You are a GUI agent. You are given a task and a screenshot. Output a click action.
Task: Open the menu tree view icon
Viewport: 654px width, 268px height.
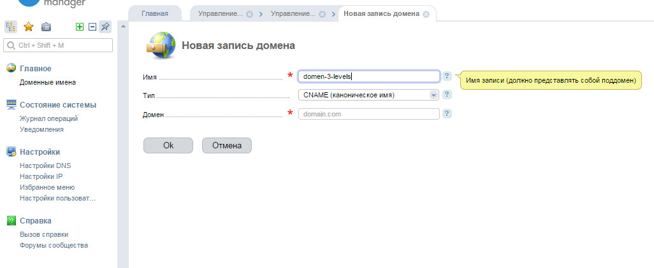click(10, 27)
